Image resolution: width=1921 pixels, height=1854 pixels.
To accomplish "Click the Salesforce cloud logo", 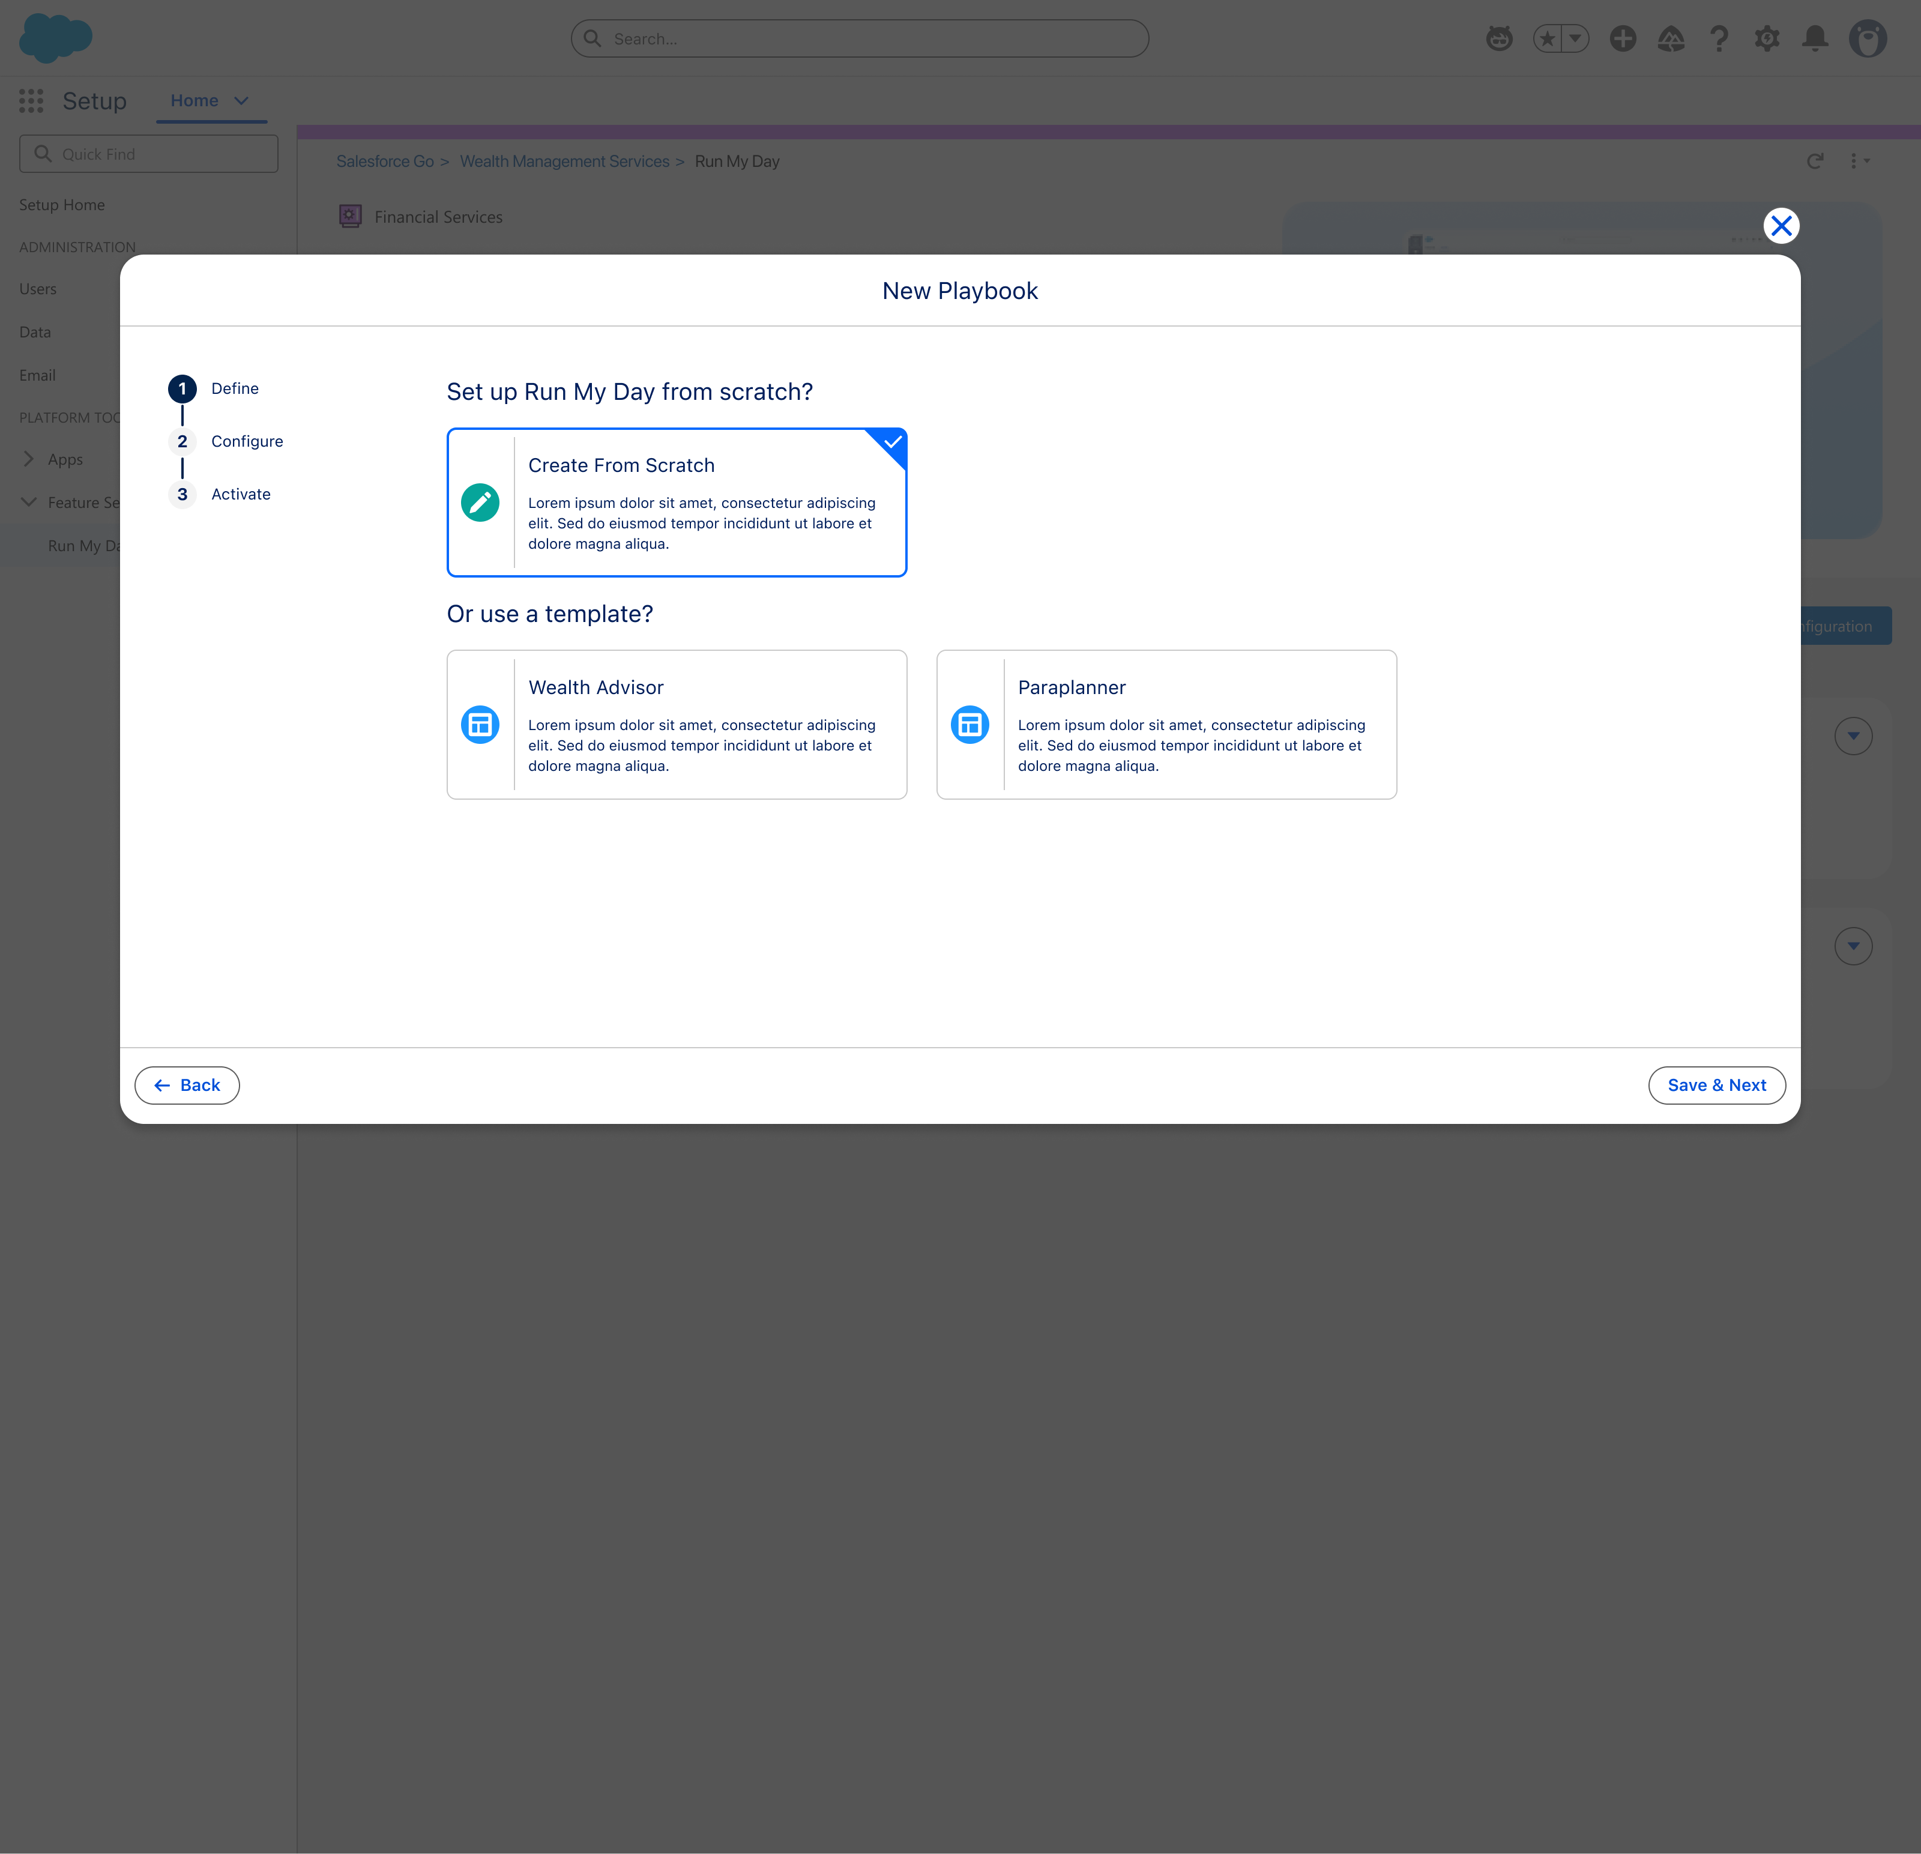I will pyautogui.click(x=56, y=38).
